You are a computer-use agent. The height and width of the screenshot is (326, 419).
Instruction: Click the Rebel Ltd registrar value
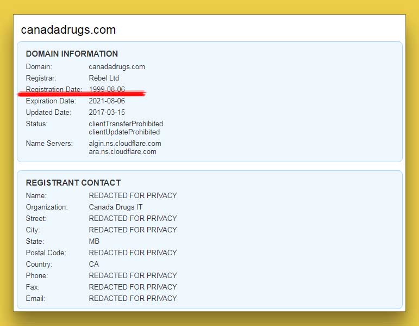[x=104, y=78]
